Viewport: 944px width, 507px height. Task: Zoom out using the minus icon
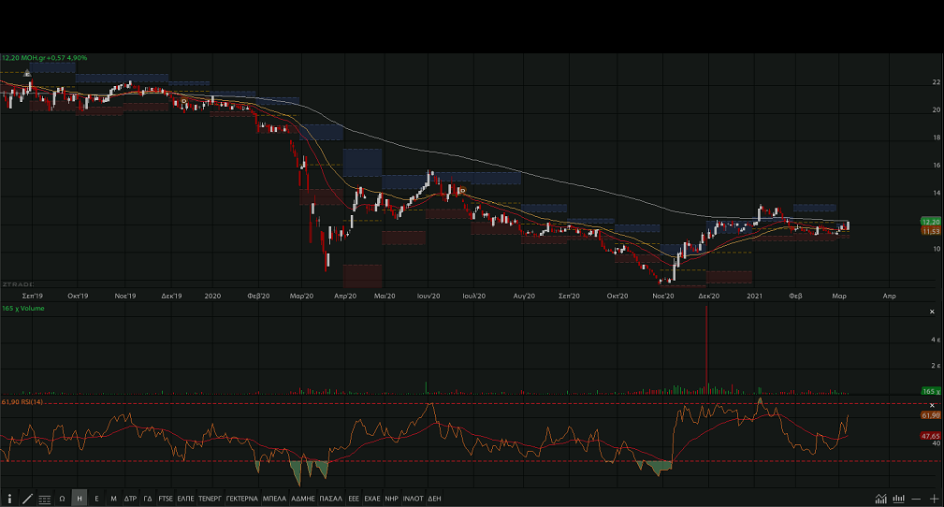pyautogui.click(x=918, y=499)
